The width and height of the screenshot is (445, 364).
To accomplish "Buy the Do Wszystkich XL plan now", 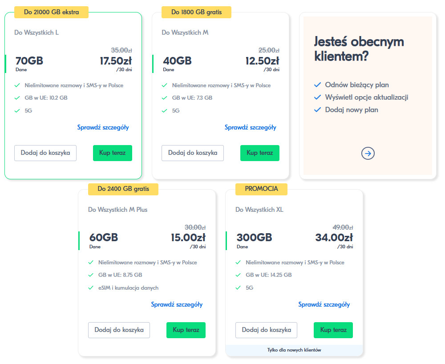I will 333,330.
